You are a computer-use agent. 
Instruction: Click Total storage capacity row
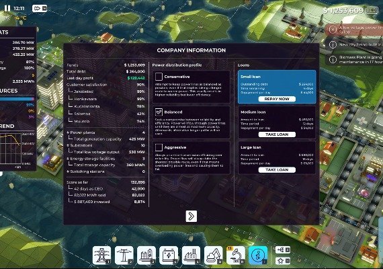pos(106,165)
